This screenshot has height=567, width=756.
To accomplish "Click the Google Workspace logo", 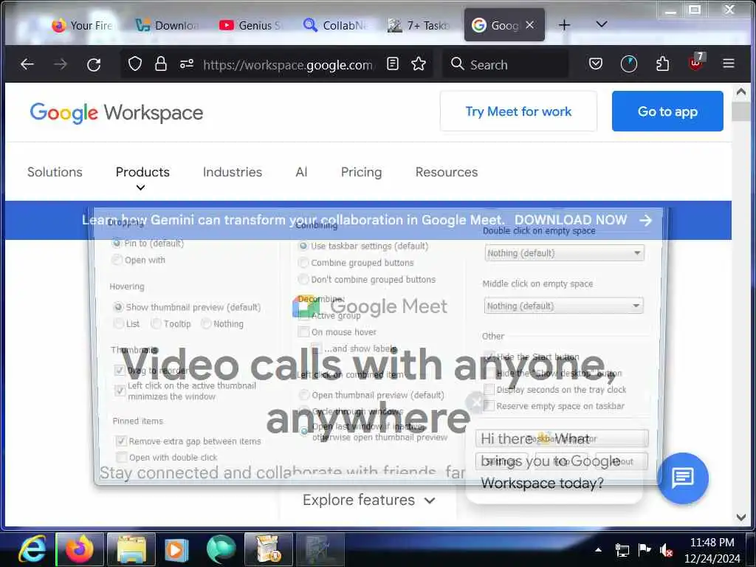I will (x=116, y=112).
